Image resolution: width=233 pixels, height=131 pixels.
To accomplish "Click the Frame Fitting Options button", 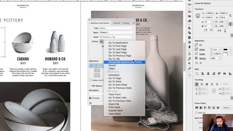I will (226, 108).
